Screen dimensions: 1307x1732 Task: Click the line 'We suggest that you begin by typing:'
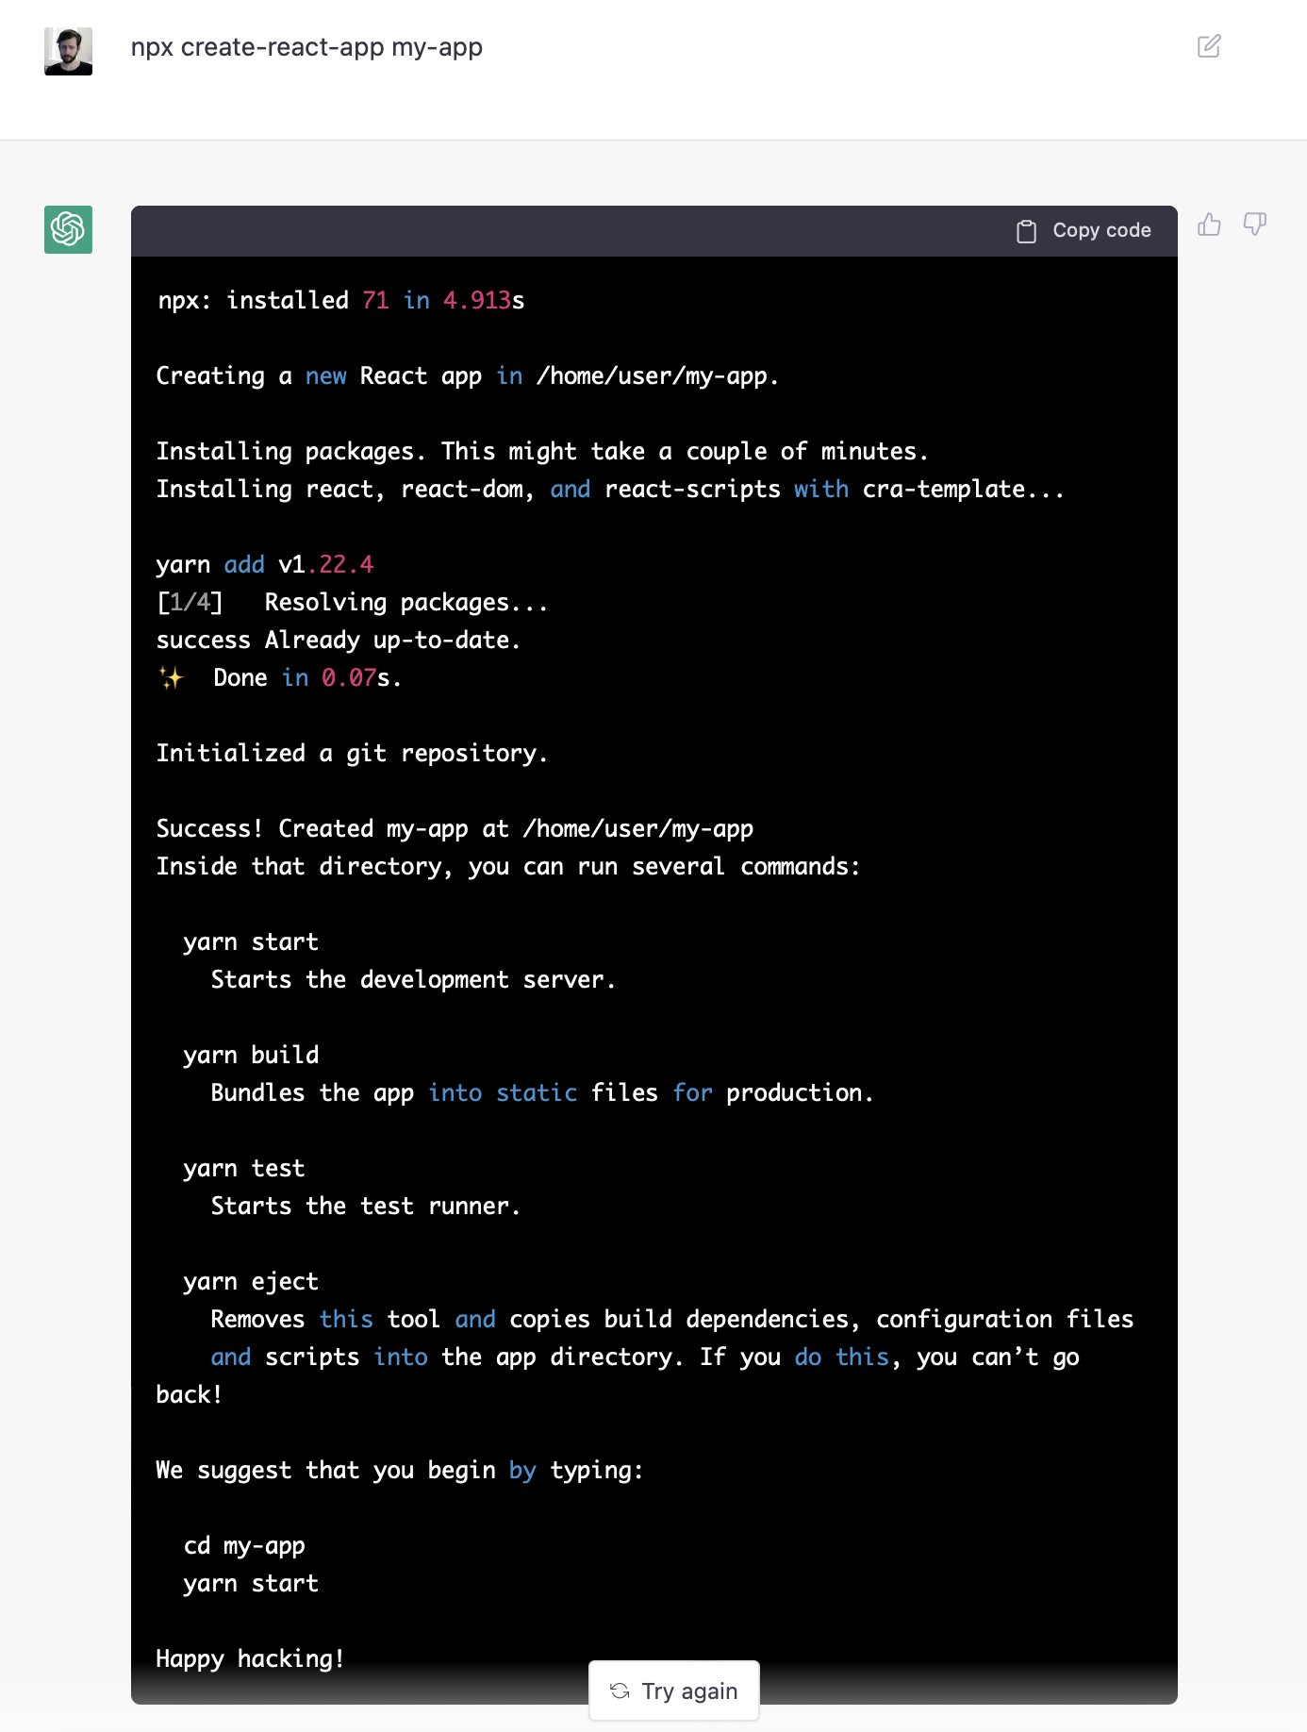pos(400,1470)
